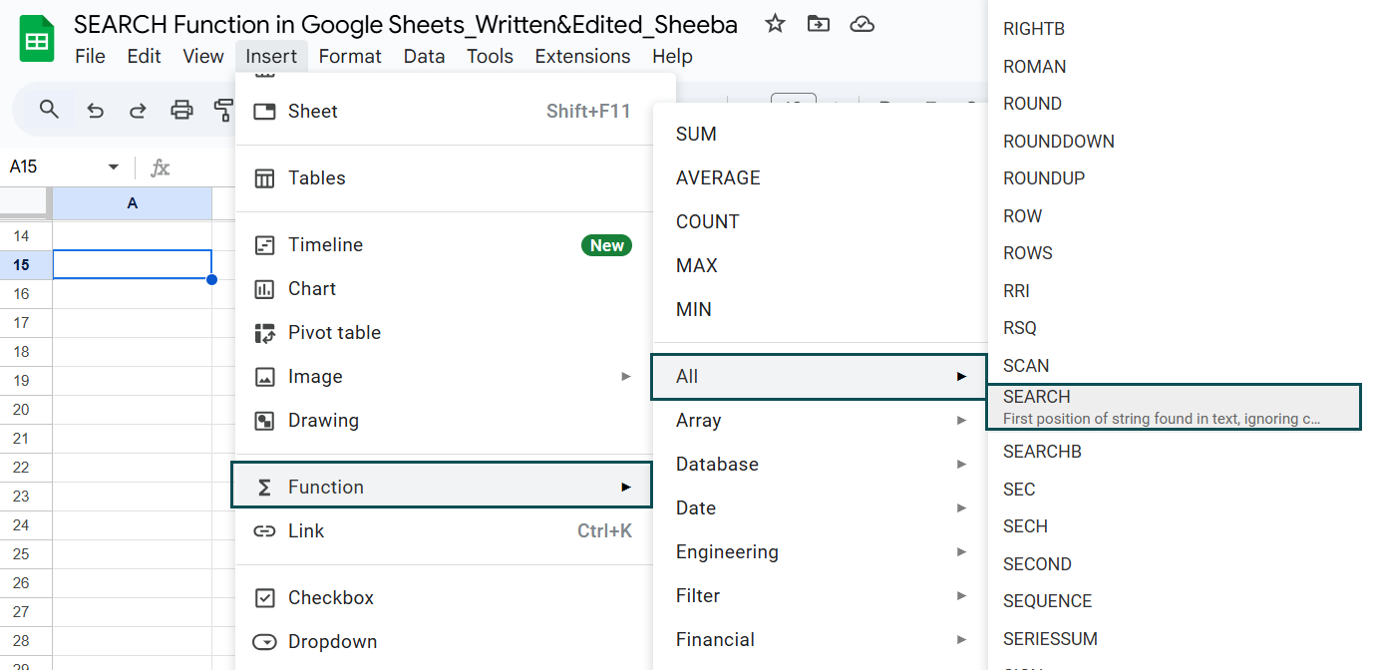This screenshot has height=670, width=1382.
Task: Select the SUM function
Action: click(x=820, y=135)
